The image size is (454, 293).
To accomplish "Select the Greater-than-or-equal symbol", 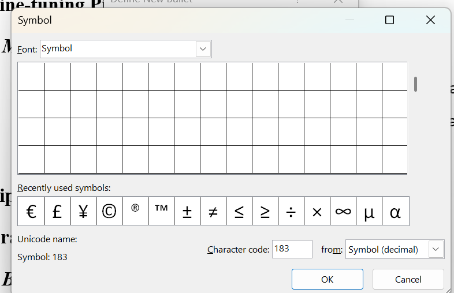I will coord(265,211).
